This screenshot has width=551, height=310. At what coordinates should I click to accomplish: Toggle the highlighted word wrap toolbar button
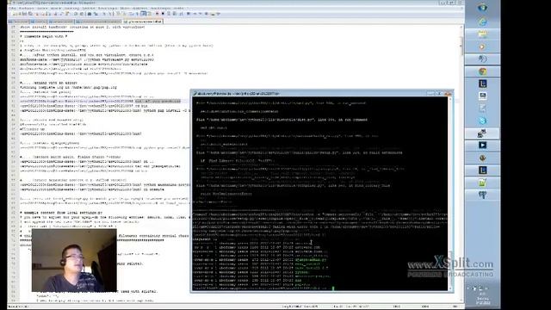(144, 14)
